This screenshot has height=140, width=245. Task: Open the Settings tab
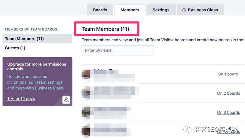pos(161,10)
